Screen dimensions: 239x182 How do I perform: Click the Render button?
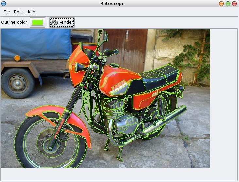[x=62, y=22]
